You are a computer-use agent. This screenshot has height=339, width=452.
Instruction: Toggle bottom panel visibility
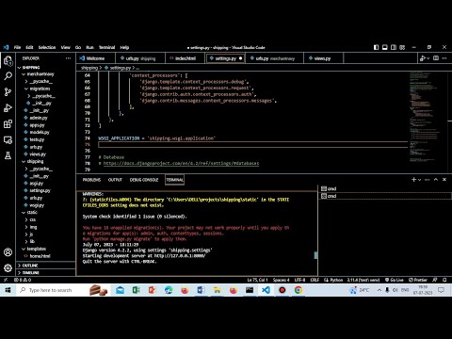(x=385, y=47)
